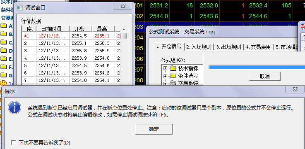Click the 确定 button in the 提示 dialog
The image size is (305, 149).
click(154, 129)
